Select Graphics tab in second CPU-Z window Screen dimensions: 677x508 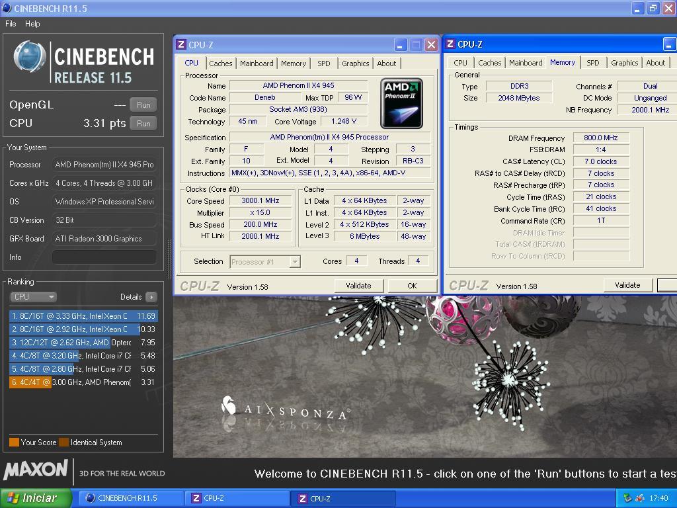(624, 63)
